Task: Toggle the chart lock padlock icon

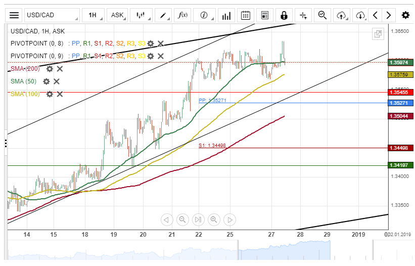Action: 284,15
